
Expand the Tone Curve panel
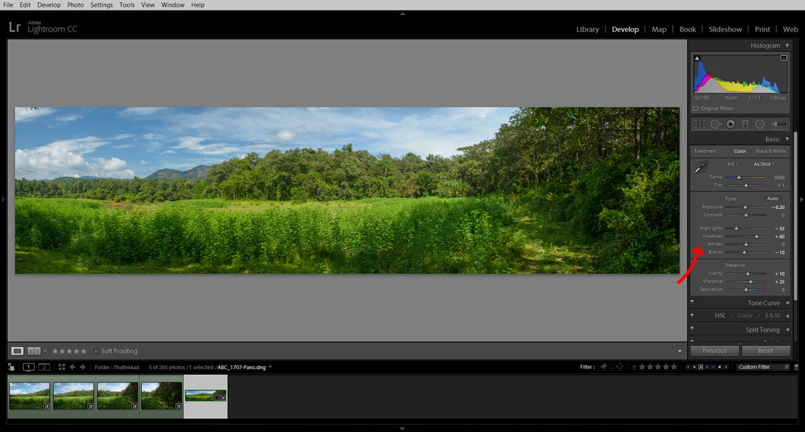(763, 303)
